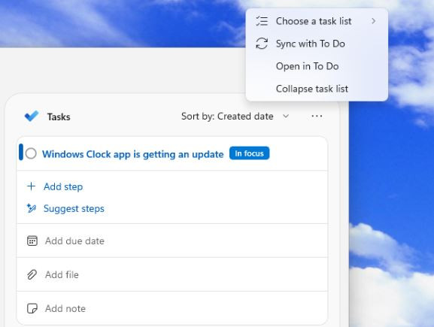
Task: Click Add due date field
Action: (x=172, y=241)
